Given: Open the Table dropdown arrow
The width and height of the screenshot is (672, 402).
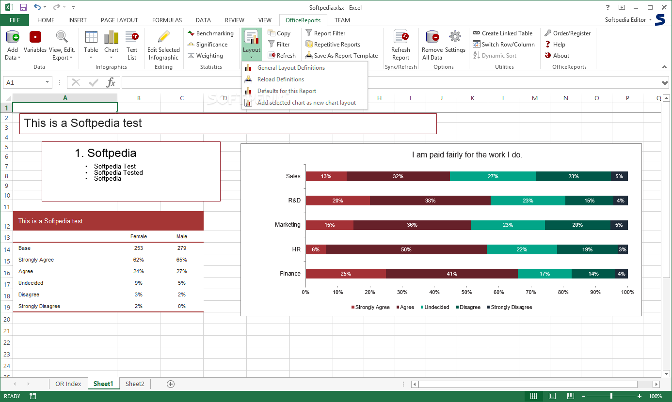Looking at the screenshot, I should 91,58.
